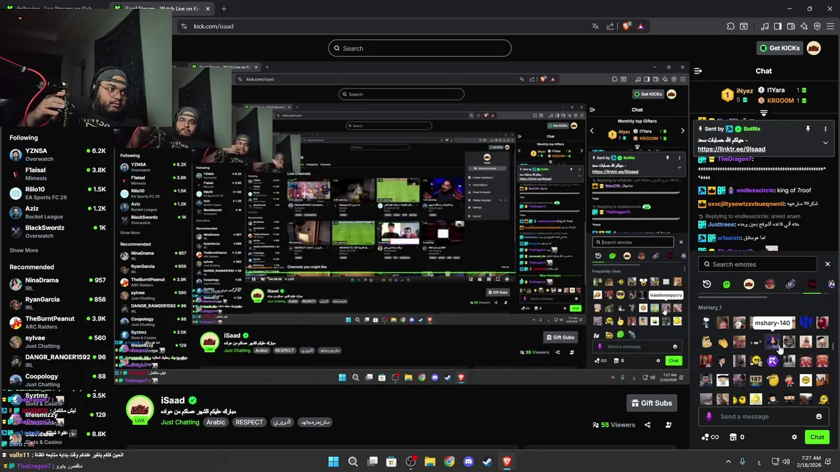Image resolution: width=840 pixels, height=472 pixels.
Task: Focus the main Kick Search field
Action: click(x=420, y=48)
